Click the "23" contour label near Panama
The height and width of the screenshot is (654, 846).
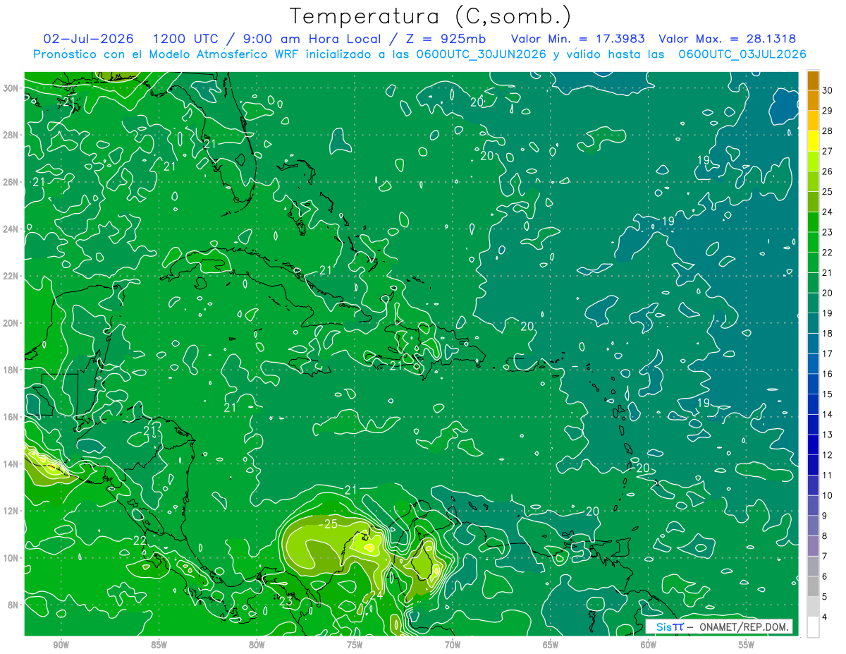[286, 602]
